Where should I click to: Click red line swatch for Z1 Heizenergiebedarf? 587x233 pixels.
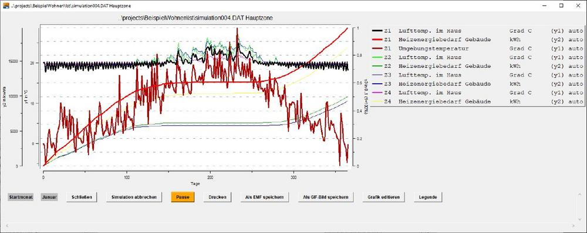pos(377,40)
